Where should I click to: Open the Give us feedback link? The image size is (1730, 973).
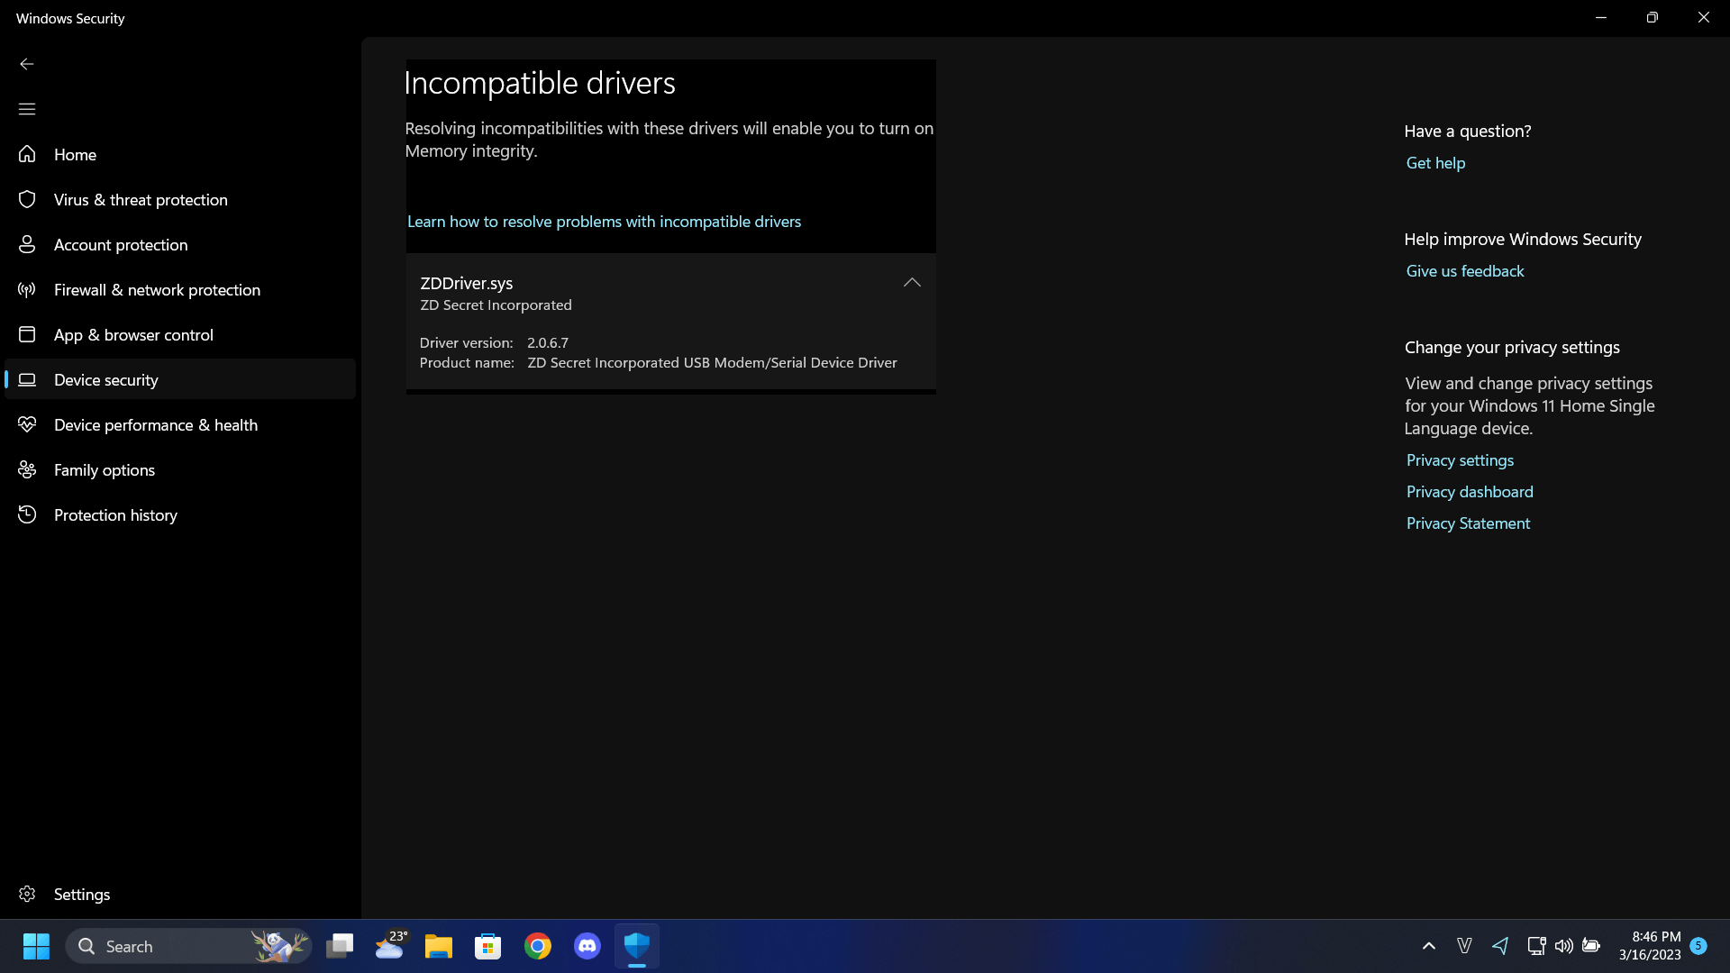(x=1464, y=271)
